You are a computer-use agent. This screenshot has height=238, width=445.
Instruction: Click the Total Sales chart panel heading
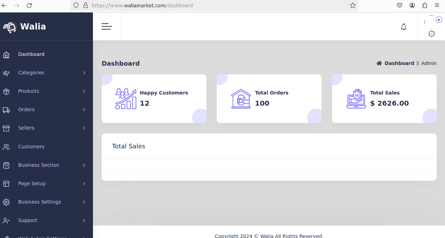click(x=129, y=146)
